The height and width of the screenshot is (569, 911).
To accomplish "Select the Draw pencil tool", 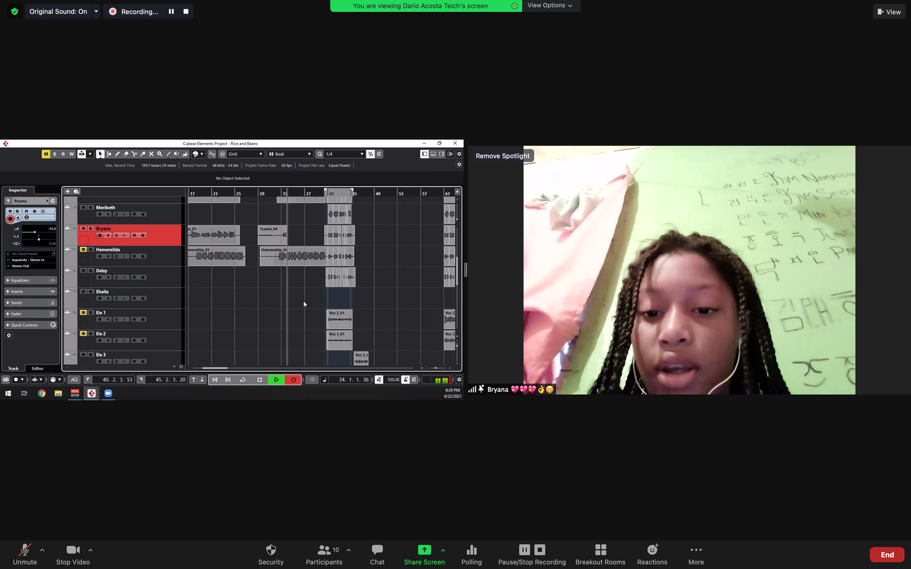I will pos(117,154).
